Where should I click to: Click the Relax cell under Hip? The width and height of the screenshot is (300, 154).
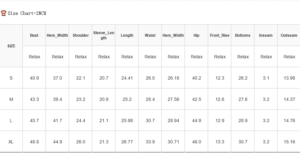pyautogui.click(x=197, y=57)
